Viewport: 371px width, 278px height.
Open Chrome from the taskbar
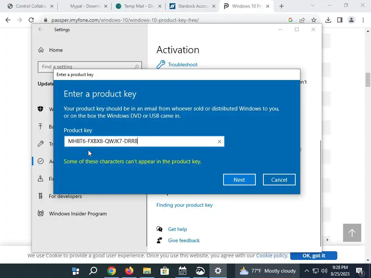112,271
